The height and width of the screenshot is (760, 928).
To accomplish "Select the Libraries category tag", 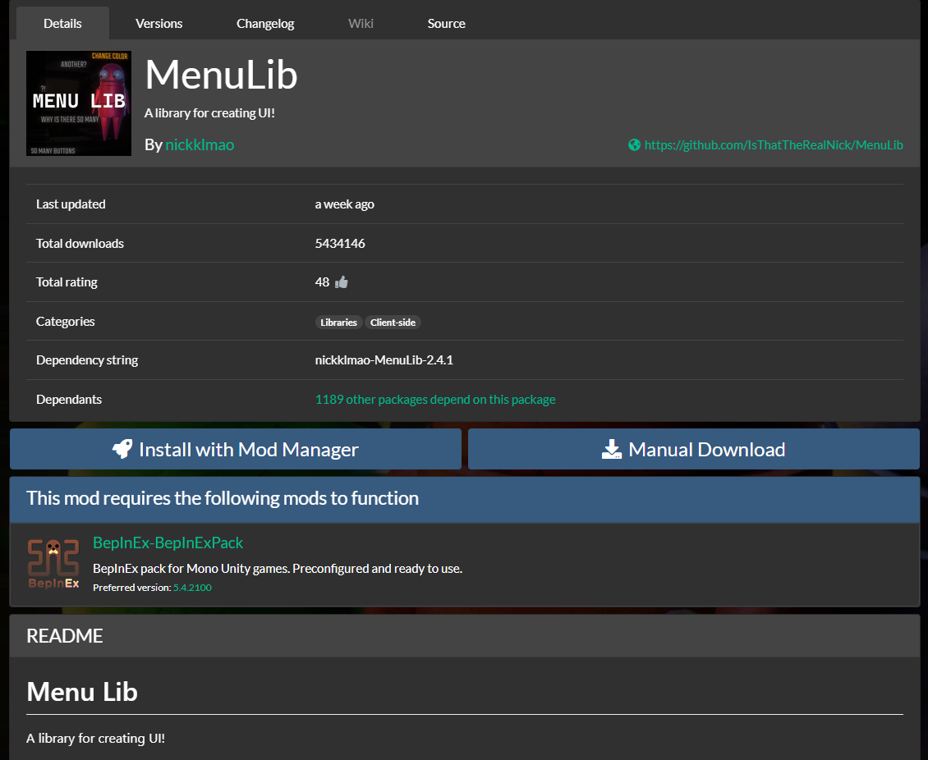I will [338, 323].
